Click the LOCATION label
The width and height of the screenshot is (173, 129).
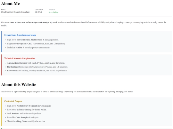(x=39, y=10)
